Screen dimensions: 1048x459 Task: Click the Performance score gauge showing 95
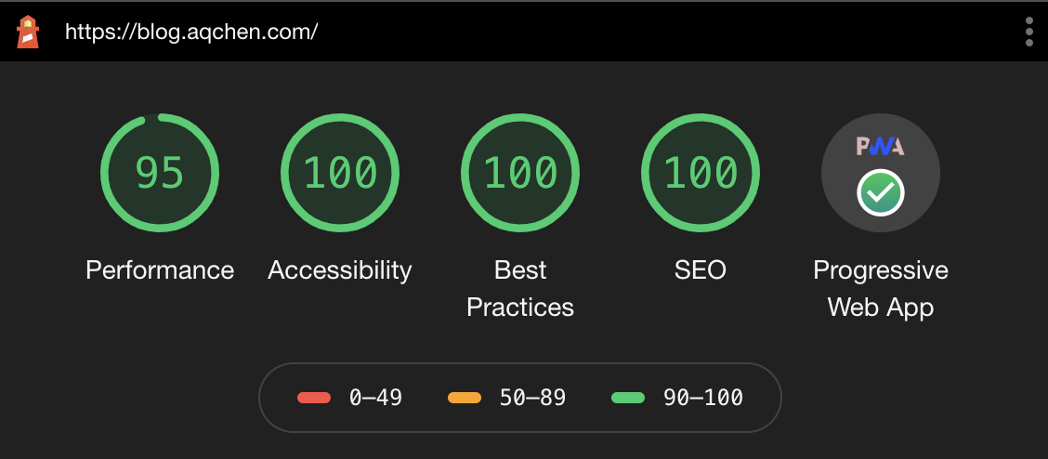point(160,173)
